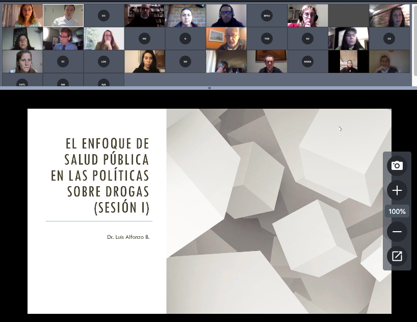Select participant avatar BPVJ
This screenshot has width=417, height=322.
(x=267, y=16)
